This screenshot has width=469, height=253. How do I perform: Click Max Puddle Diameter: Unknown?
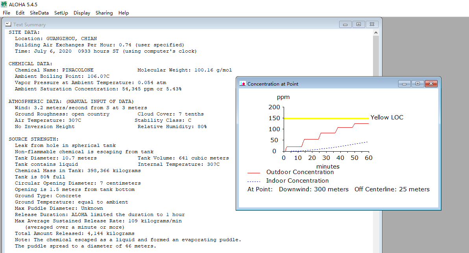tap(59, 208)
